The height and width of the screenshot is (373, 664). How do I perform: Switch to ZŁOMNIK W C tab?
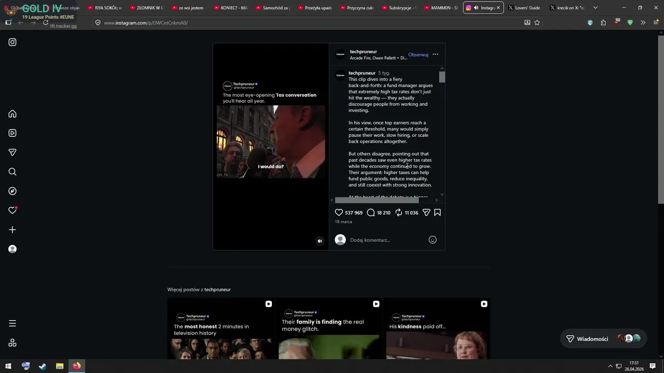pyautogui.click(x=146, y=8)
